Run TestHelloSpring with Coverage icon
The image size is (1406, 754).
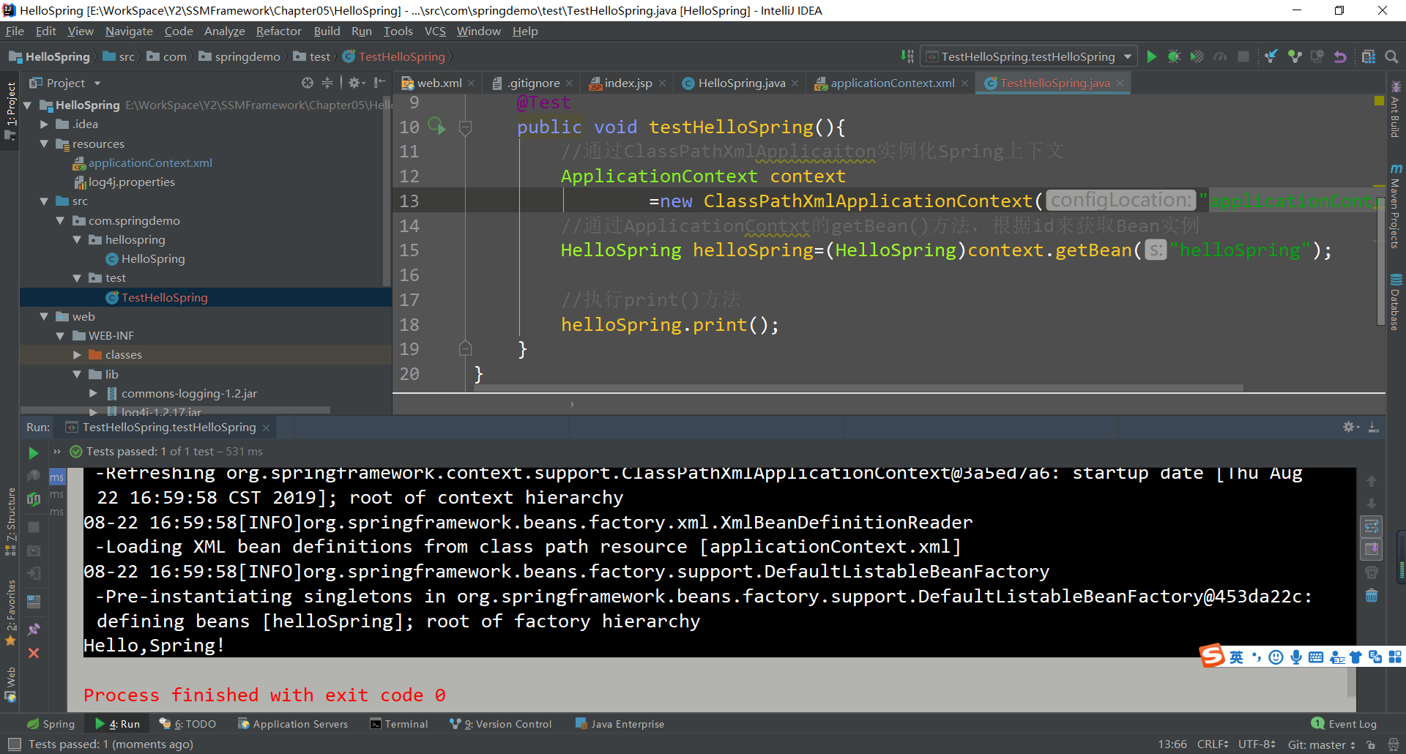pos(1196,56)
